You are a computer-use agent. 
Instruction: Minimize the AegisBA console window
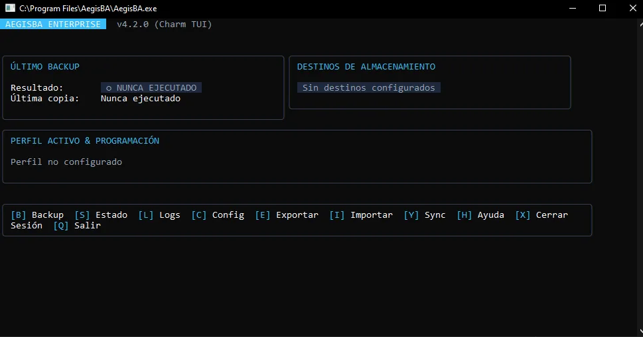[x=573, y=8]
